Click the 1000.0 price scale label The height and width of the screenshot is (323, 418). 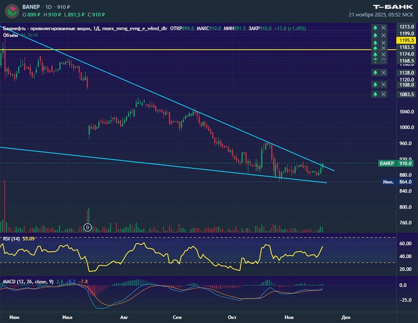click(x=407, y=127)
